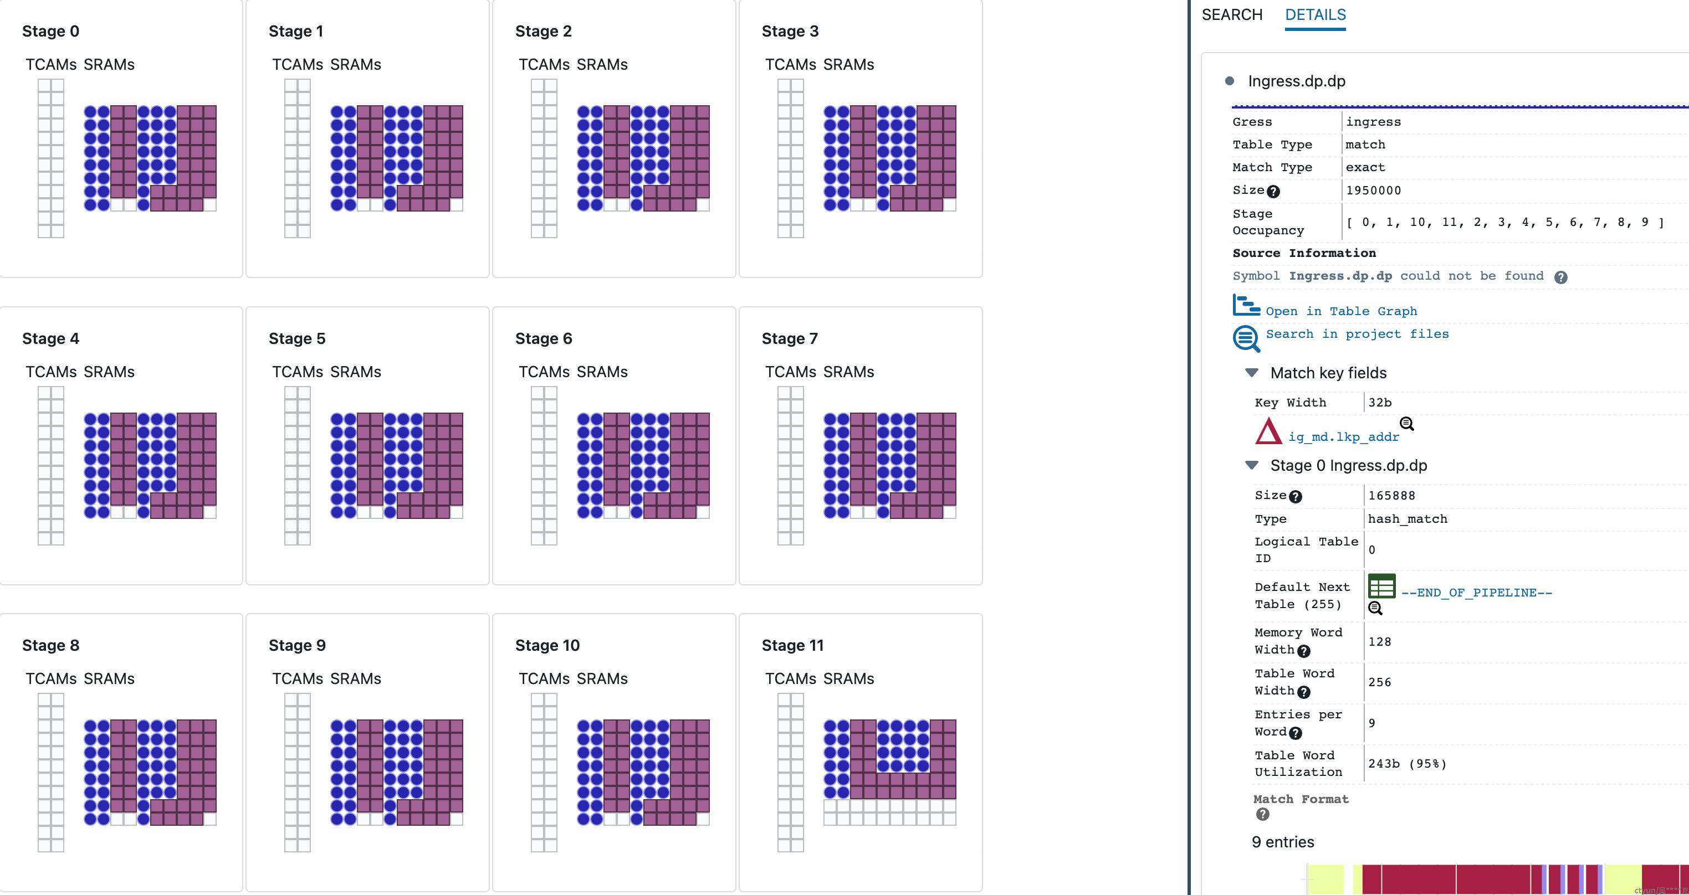This screenshot has height=895, width=1689.
Task: Click the Stage 6 heading
Action: click(544, 339)
